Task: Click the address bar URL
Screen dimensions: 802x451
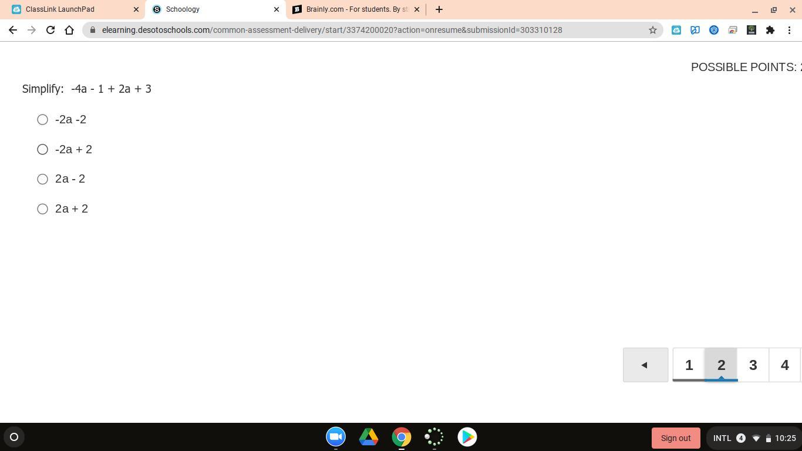Action: 332,30
